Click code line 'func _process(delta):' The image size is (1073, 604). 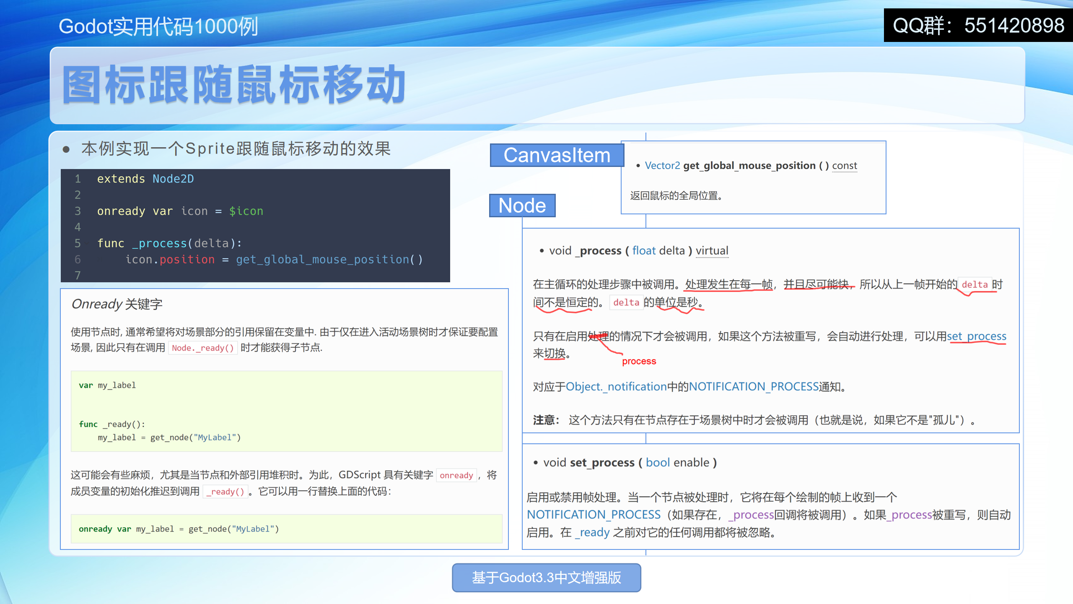pyautogui.click(x=169, y=243)
